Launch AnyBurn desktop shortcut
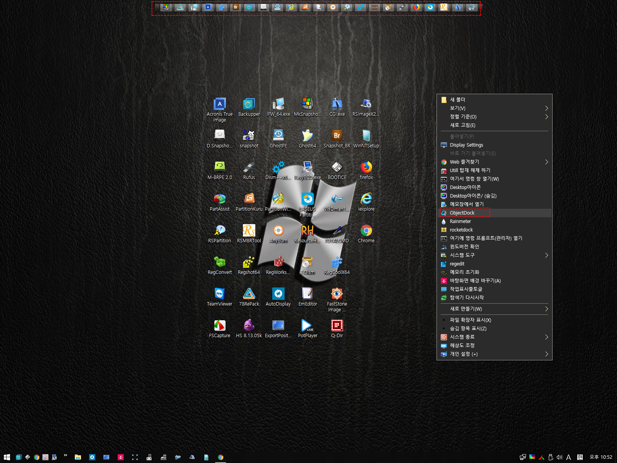 pyautogui.click(x=278, y=234)
